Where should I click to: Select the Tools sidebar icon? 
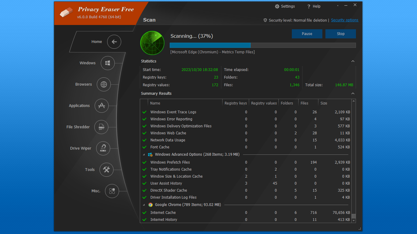[x=106, y=170]
